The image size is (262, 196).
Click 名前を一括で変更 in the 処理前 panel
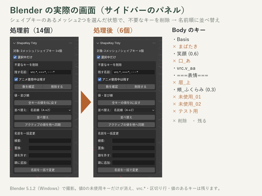[43, 170]
